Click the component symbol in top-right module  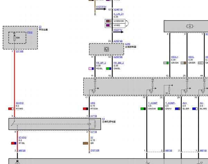coord(190,26)
